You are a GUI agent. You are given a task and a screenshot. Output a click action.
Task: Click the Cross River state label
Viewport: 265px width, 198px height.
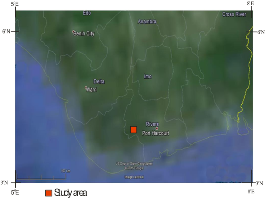click(234, 14)
